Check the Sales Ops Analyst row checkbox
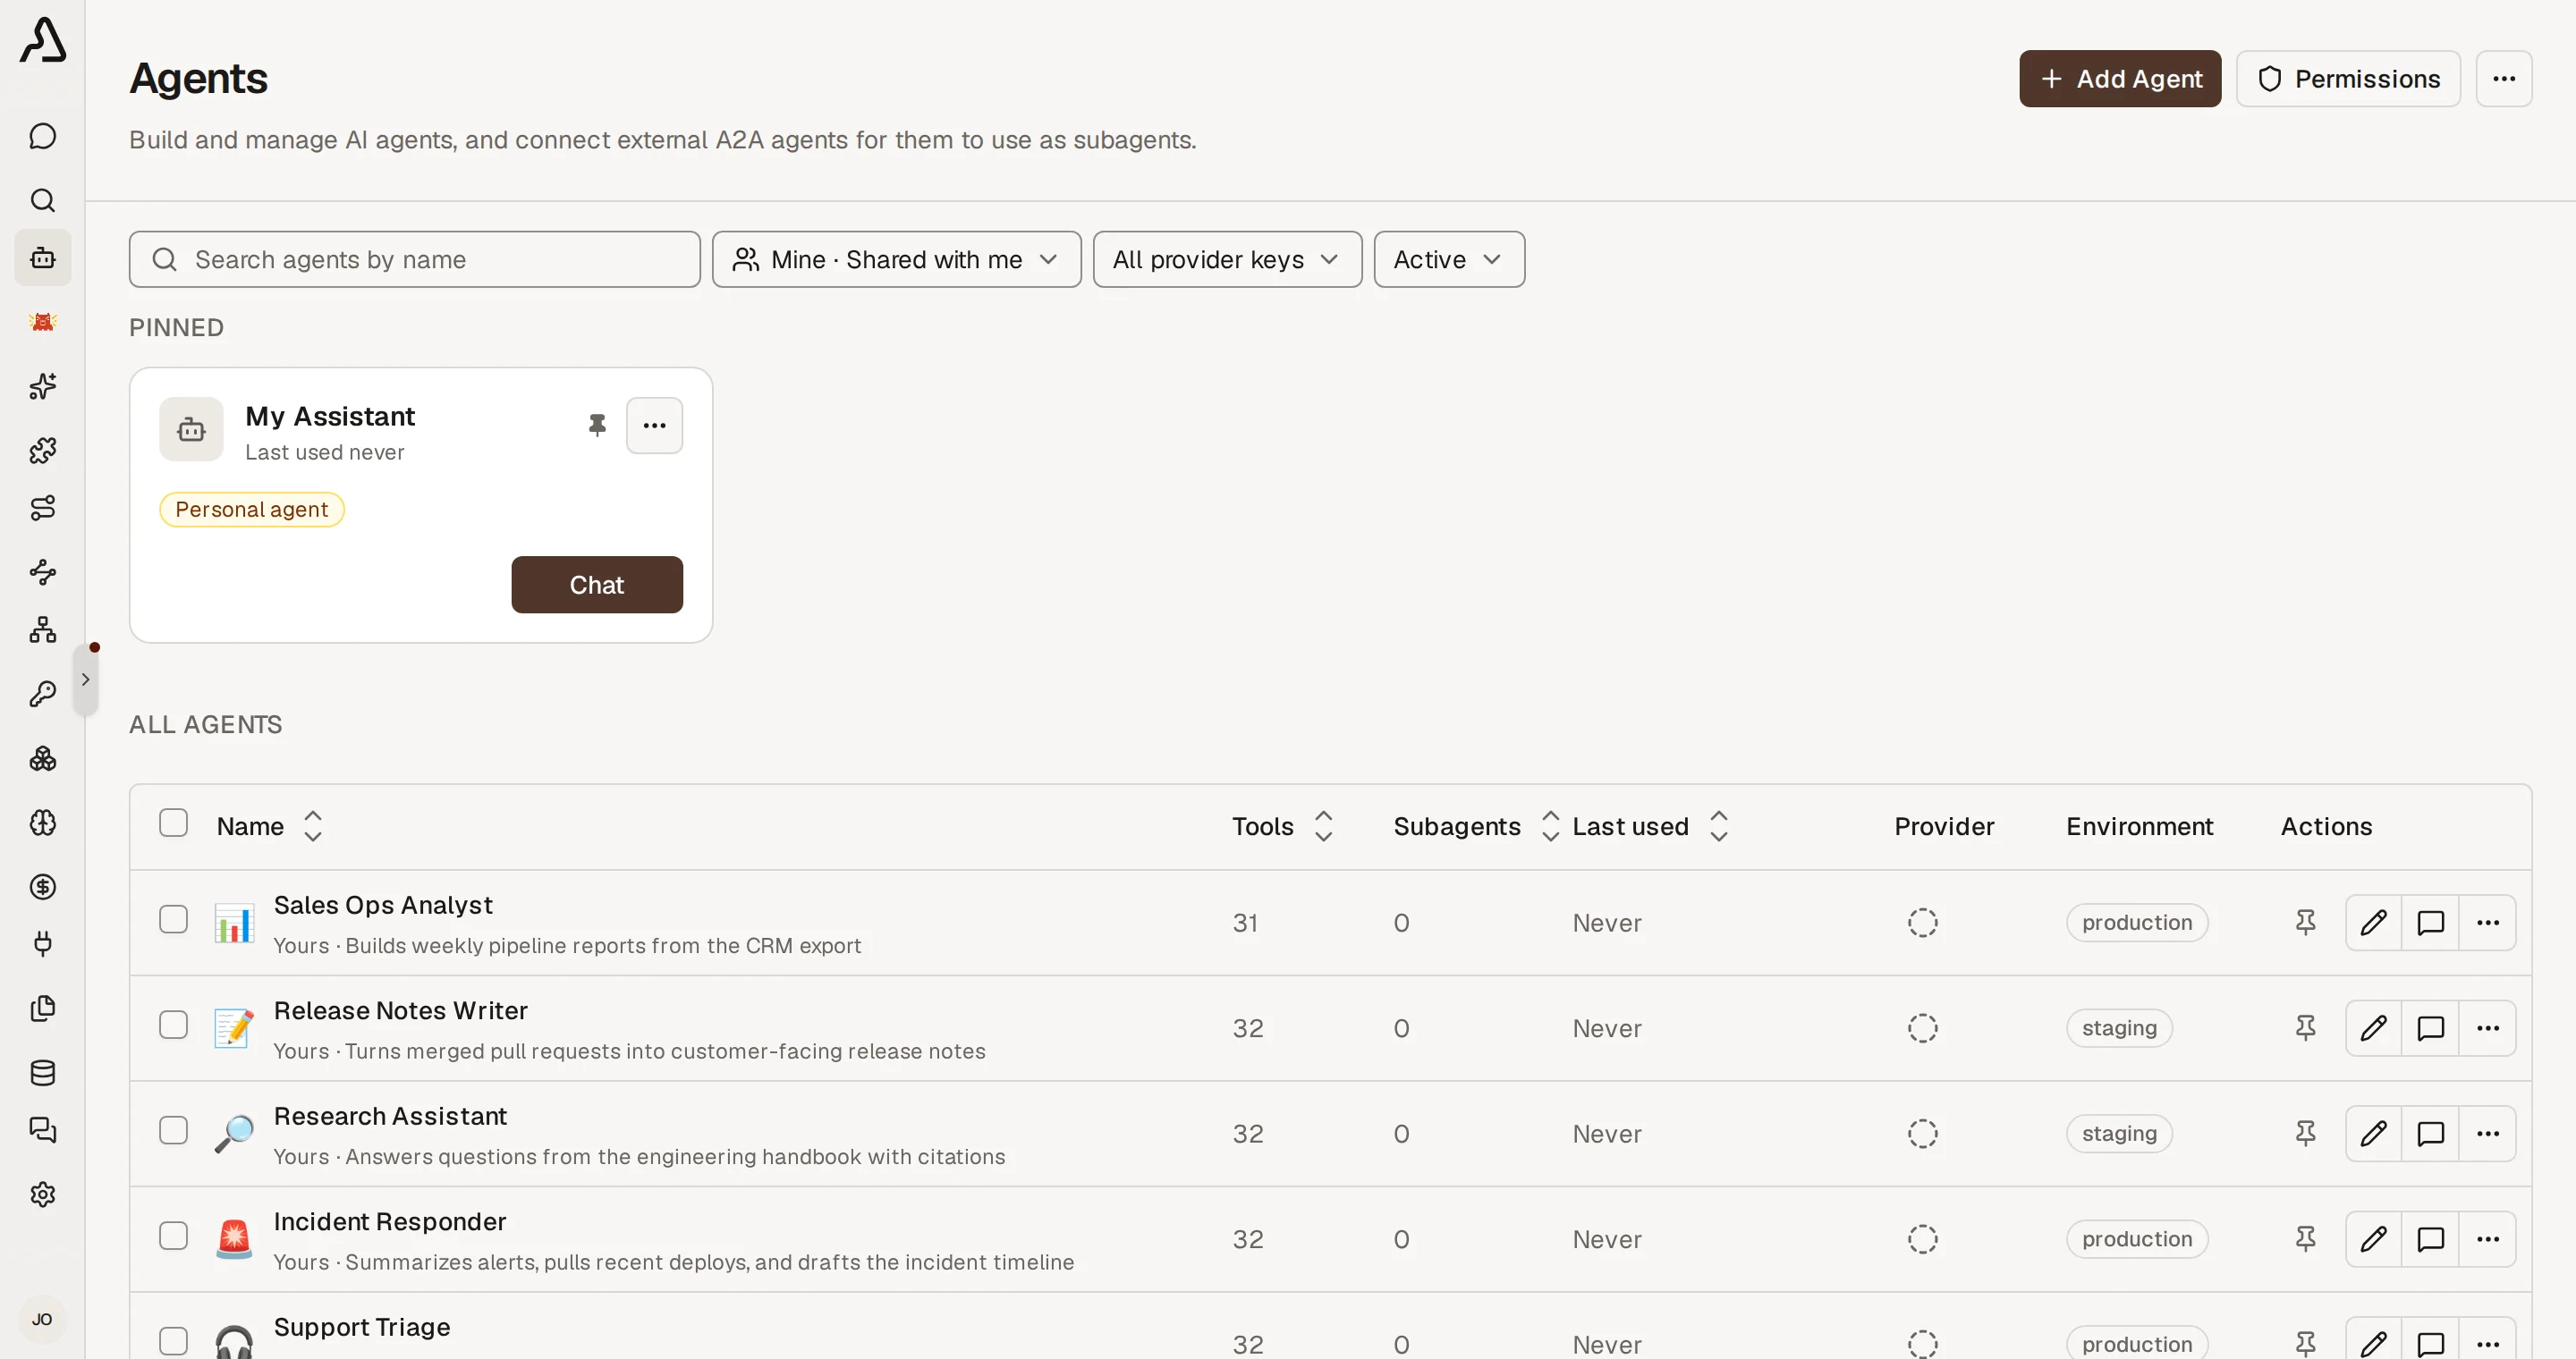This screenshot has width=2576, height=1359. click(x=173, y=919)
